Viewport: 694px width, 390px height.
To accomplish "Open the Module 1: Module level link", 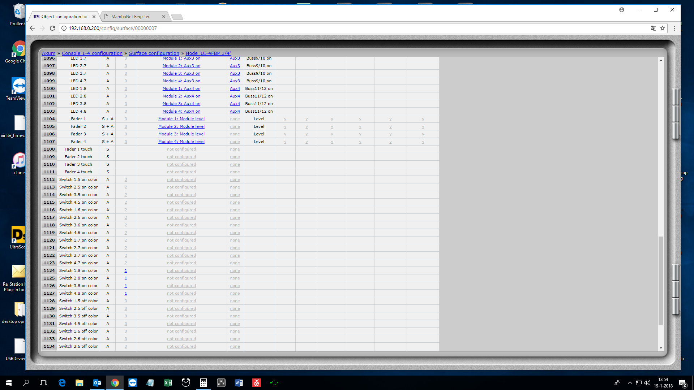I will click(x=181, y=119).
